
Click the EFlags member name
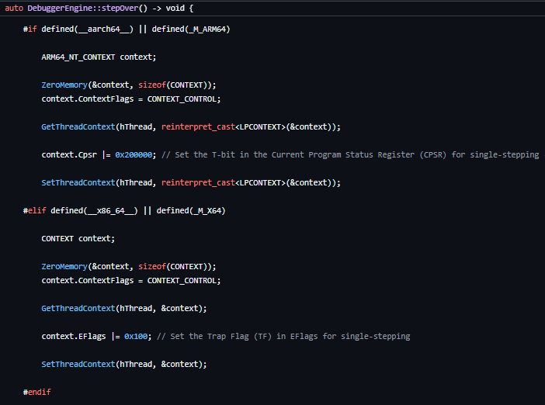pyautogui.click(x=92, y=336)
